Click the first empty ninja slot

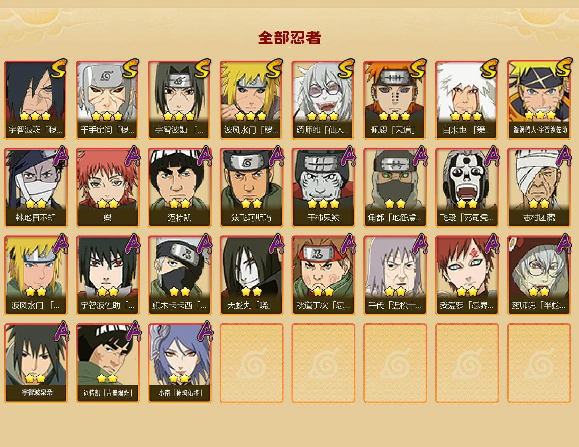click(251, 363)
